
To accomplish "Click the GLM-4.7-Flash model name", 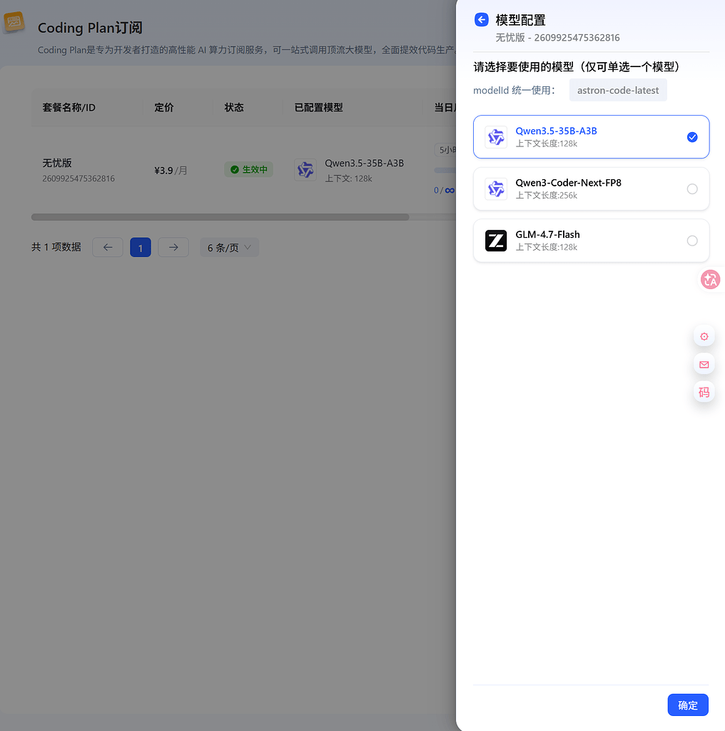I will pos(547,234).
